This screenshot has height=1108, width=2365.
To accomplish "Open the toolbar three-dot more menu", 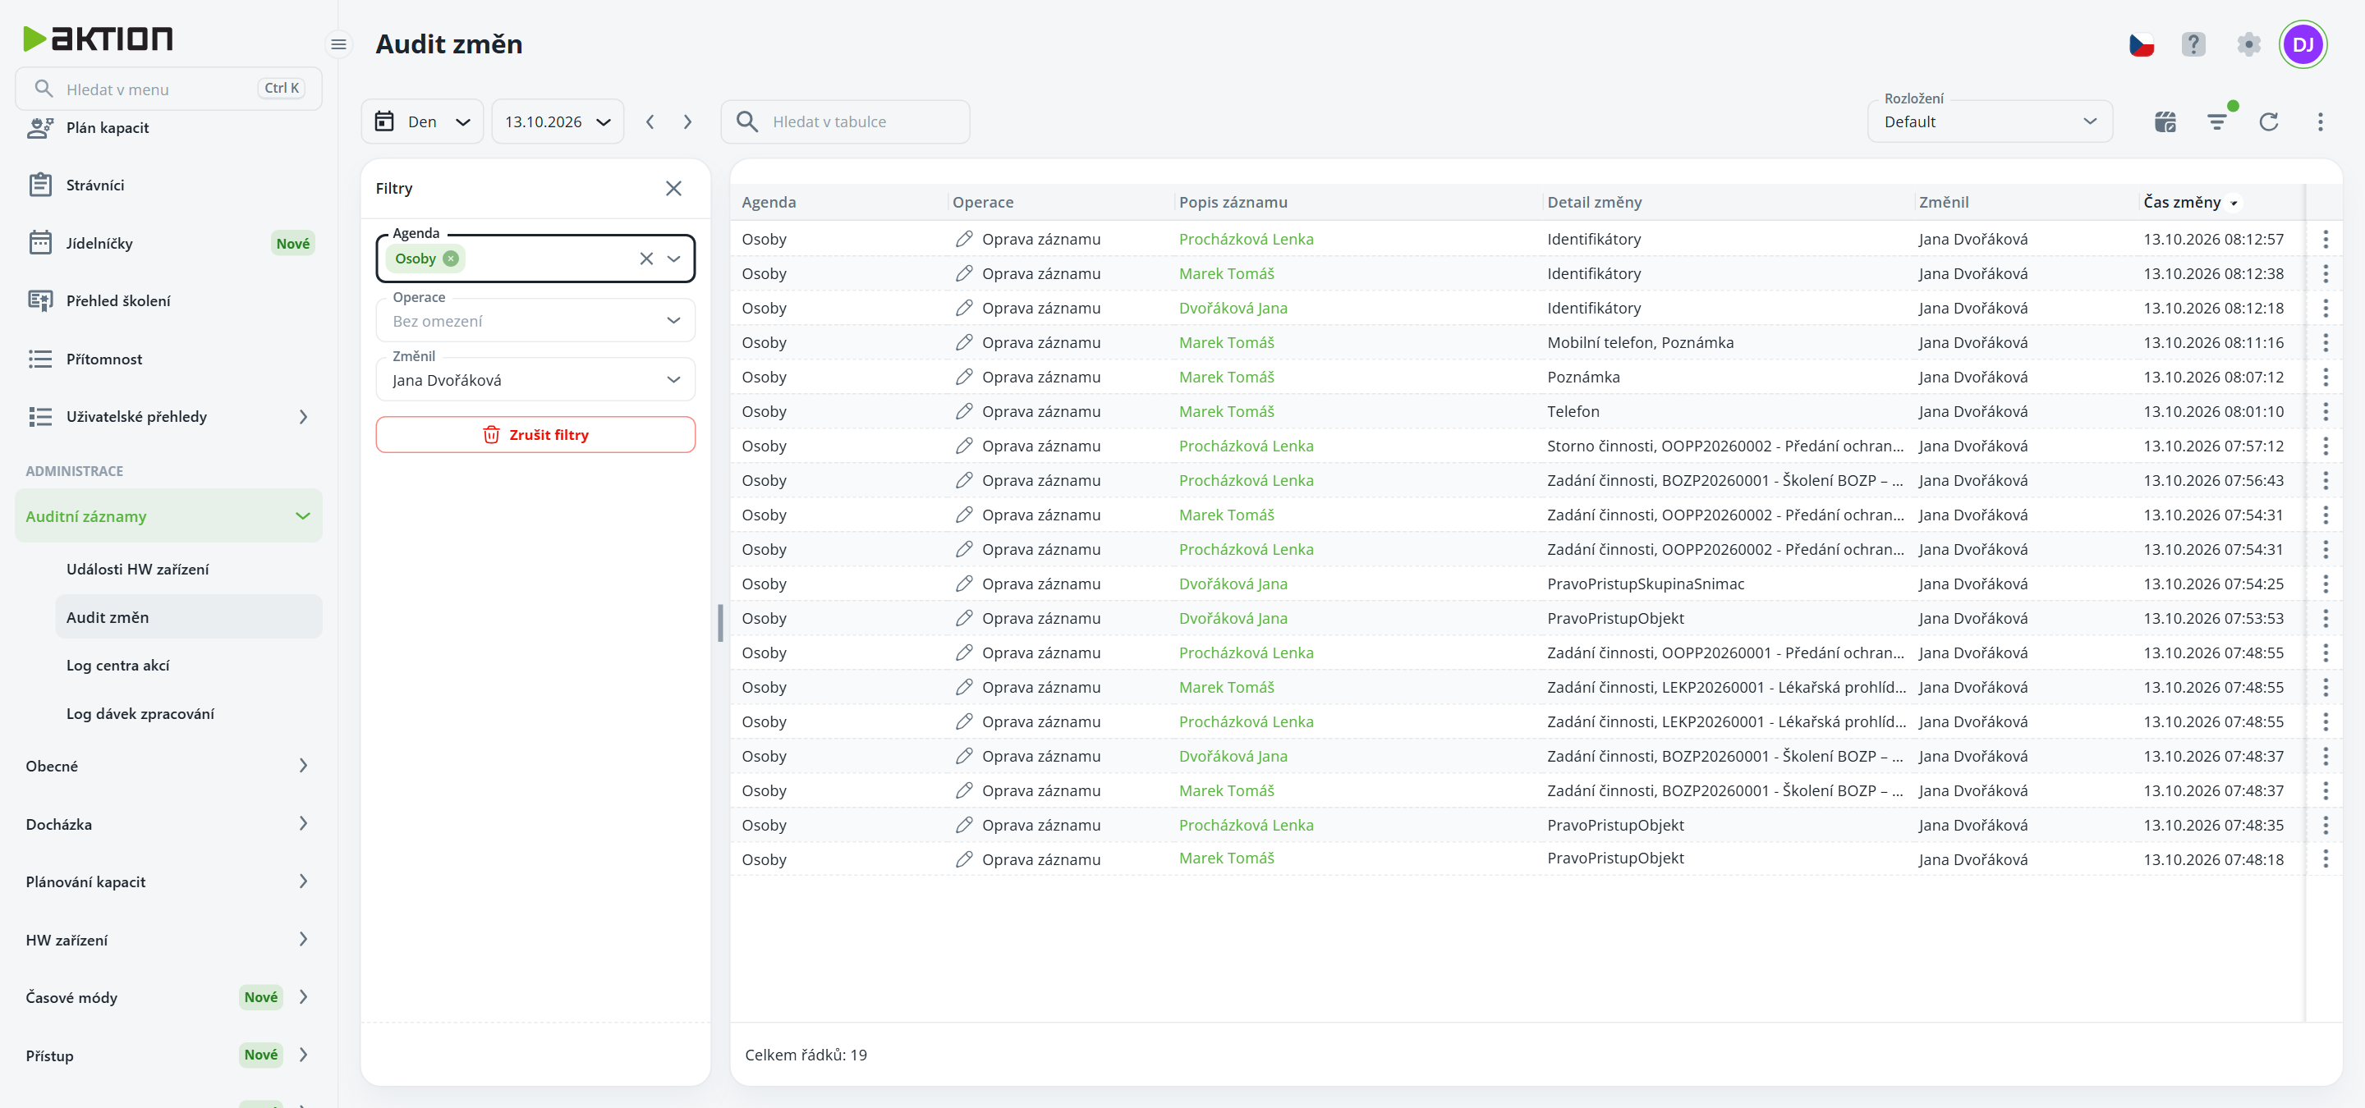I will point(2320,122).
